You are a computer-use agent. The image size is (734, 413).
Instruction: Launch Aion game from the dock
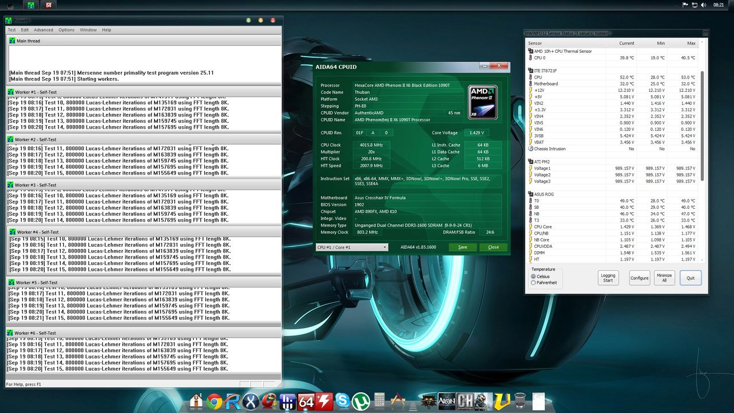click(x=447, y=401)
